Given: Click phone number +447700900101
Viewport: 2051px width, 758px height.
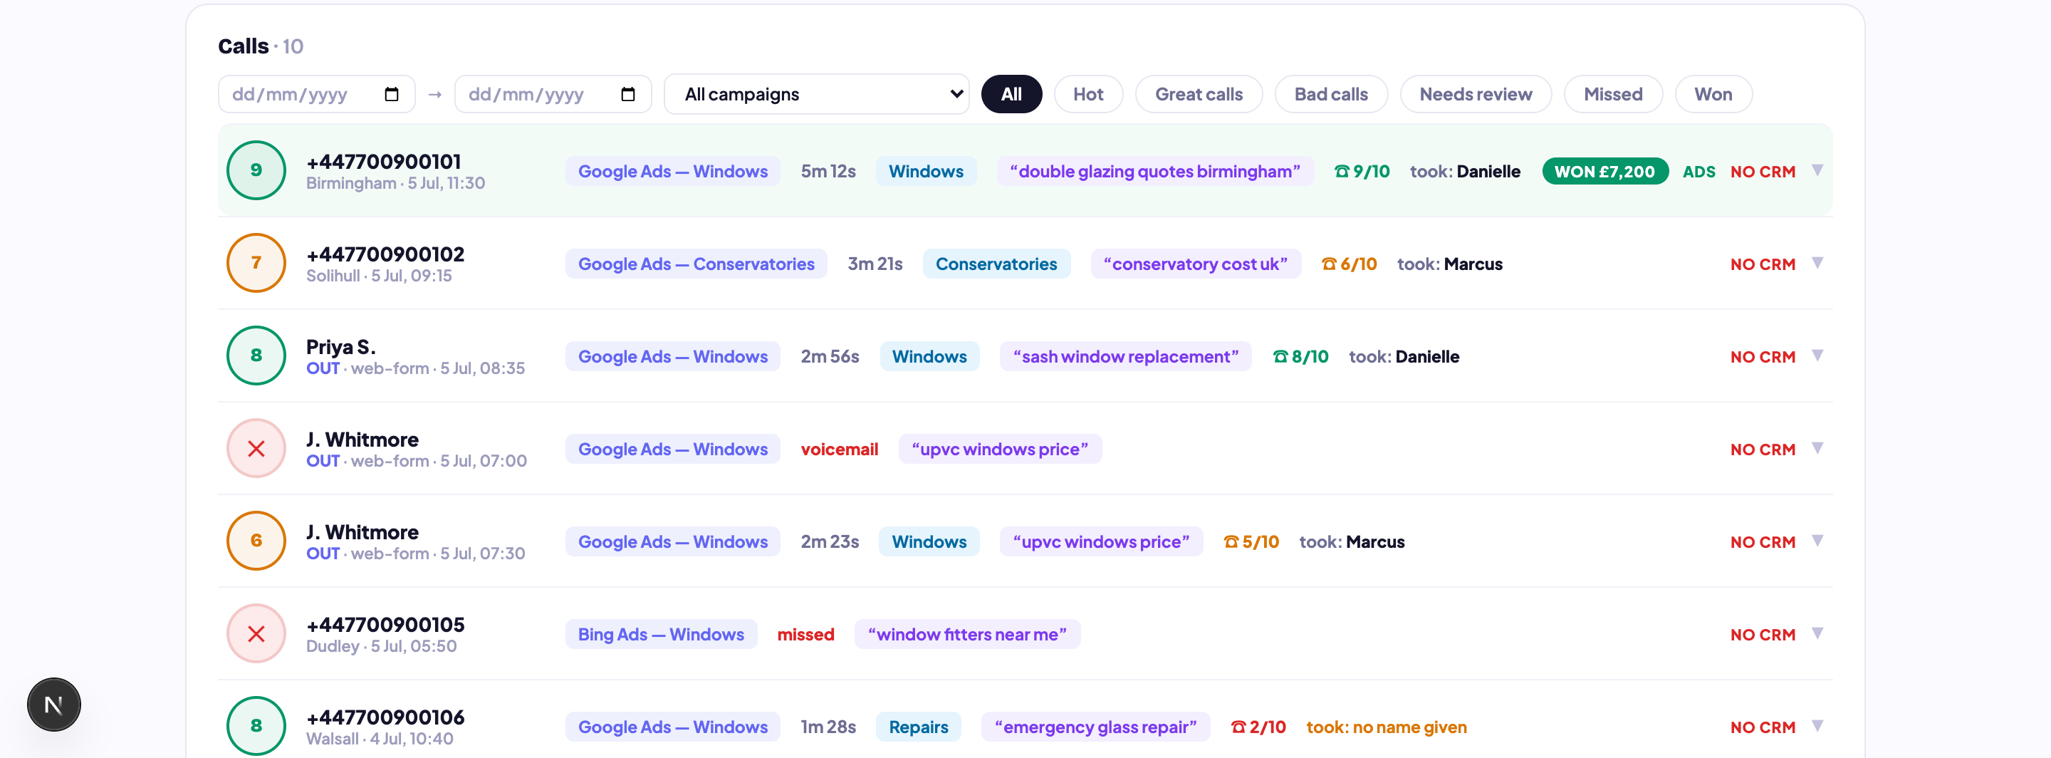Looking at the screenshot, I should (x=384, y=162).
